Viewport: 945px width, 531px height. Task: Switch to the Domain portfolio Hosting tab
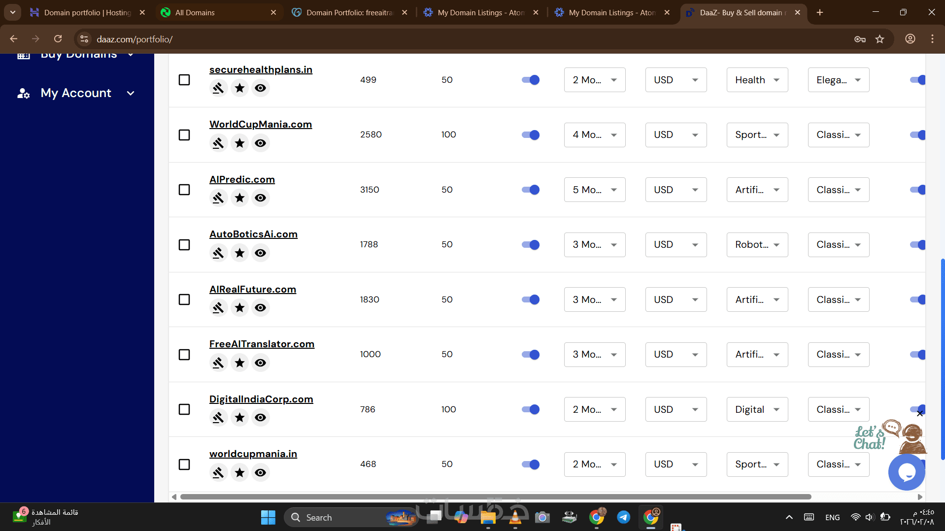[x=88, y=12]
